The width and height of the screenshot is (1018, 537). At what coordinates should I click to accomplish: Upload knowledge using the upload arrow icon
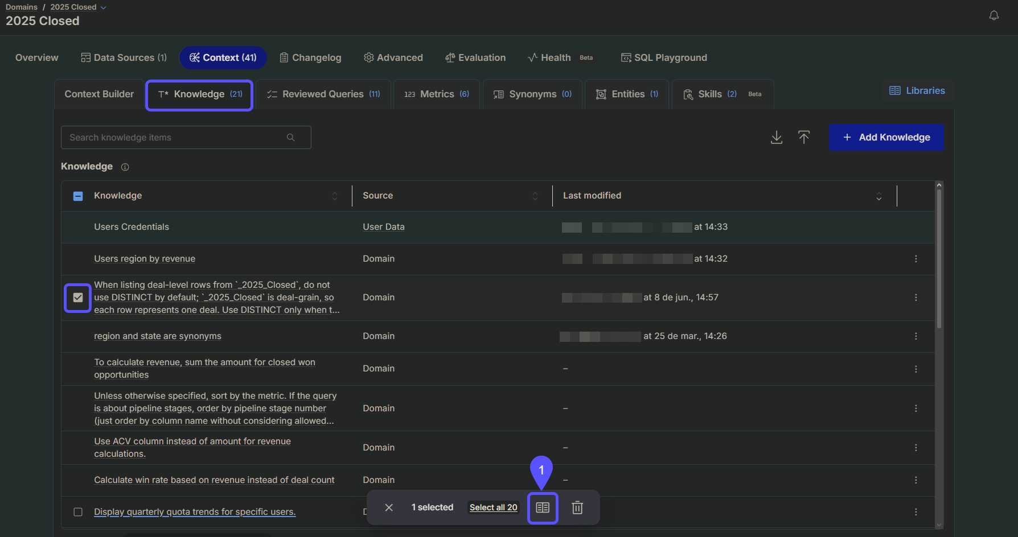[x=804, y=138]
